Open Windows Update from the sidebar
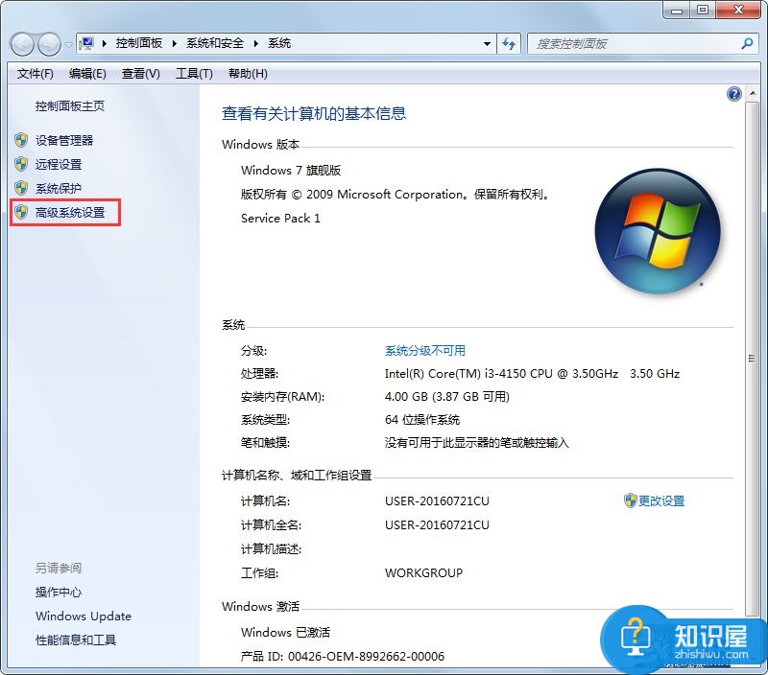Screen dimensions: 768x675 pos(83,616)
